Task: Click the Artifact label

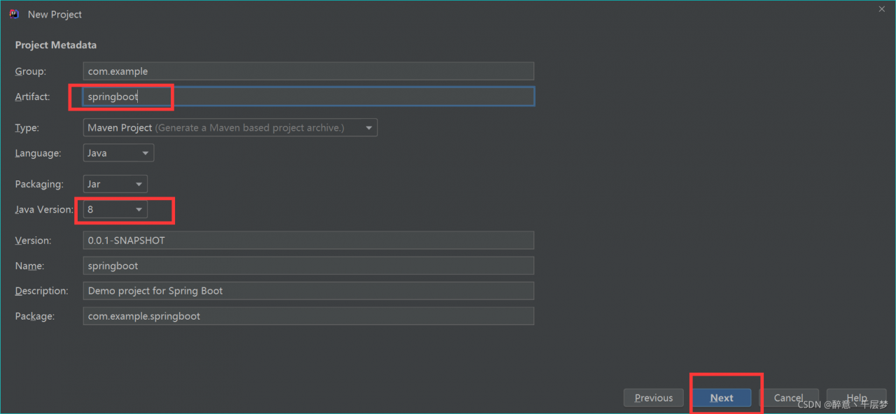Action: point(32,97)
